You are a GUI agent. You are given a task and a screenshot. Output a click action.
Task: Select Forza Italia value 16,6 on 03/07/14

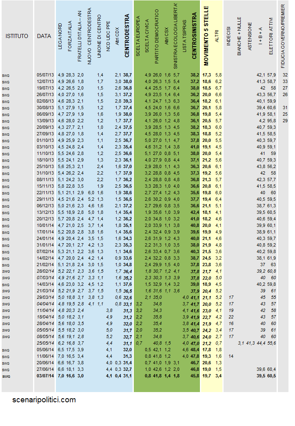click(71, 376)
